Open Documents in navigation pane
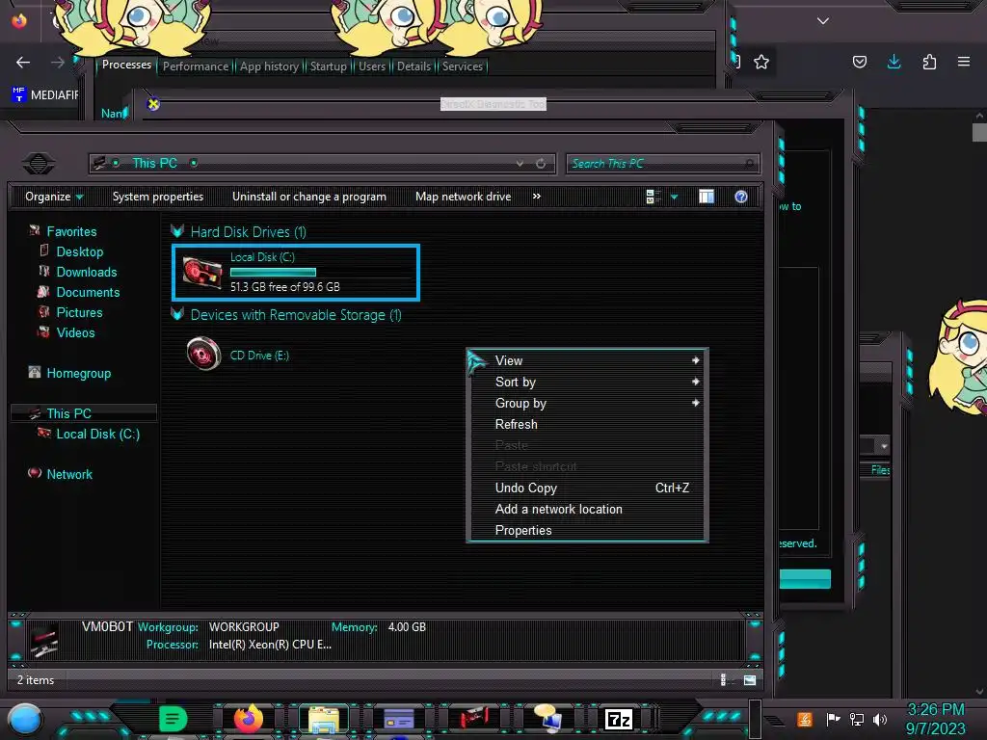Viewport: 987px width, 740px height. 88,292
